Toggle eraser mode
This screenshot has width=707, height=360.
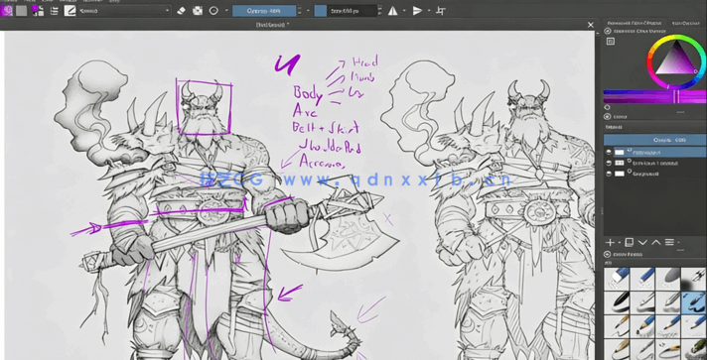click(182, 11)
